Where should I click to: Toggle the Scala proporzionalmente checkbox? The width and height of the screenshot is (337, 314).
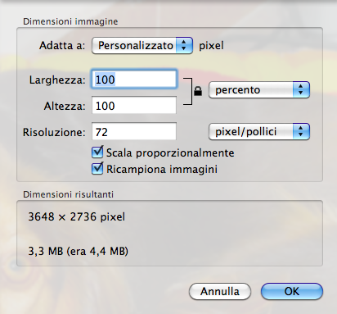point(97,152)
